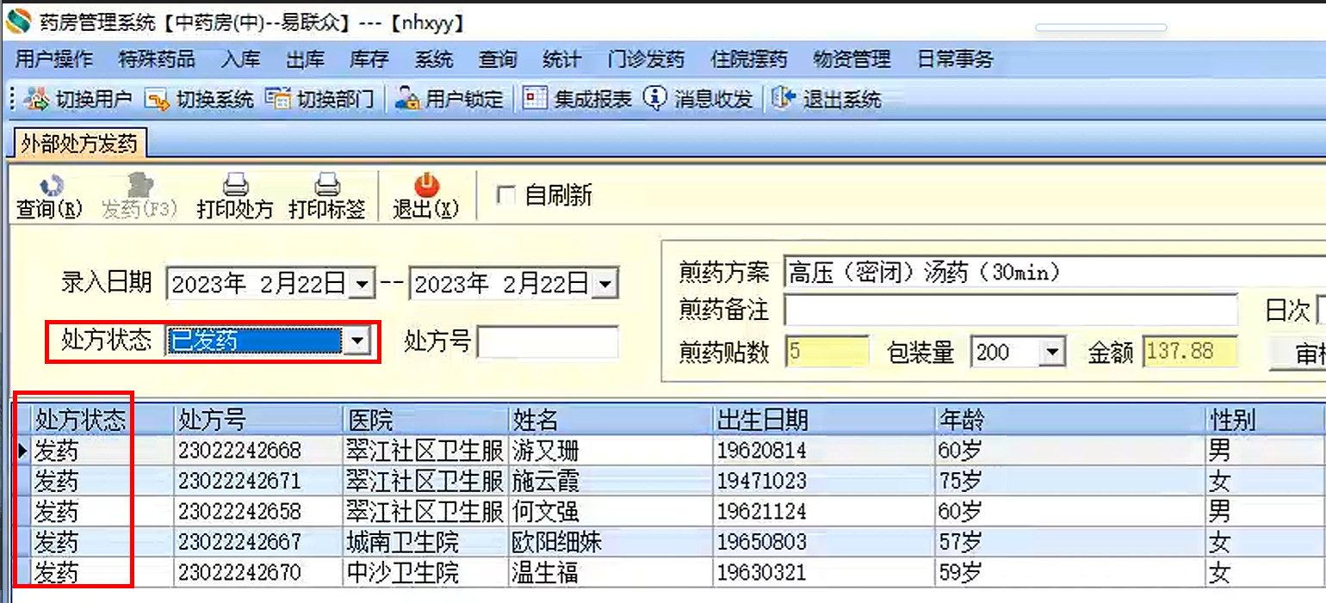This screenshot has width=1326, height=603.
Task: Open the 库存 menu
Action: (369, 59)
